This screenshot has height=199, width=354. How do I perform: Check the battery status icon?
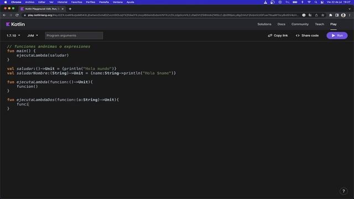[295, 2]
